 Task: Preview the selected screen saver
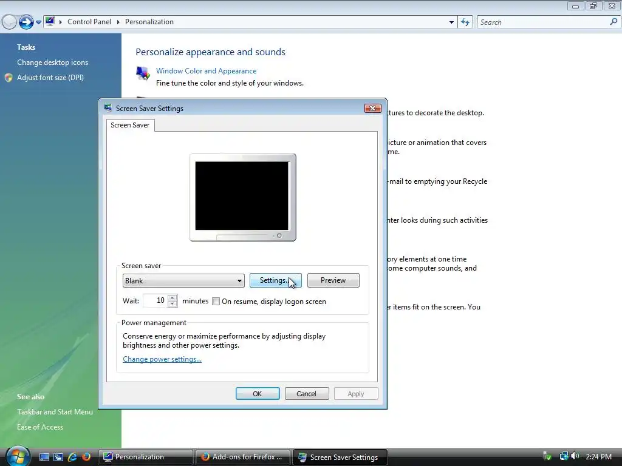[333, 280]
